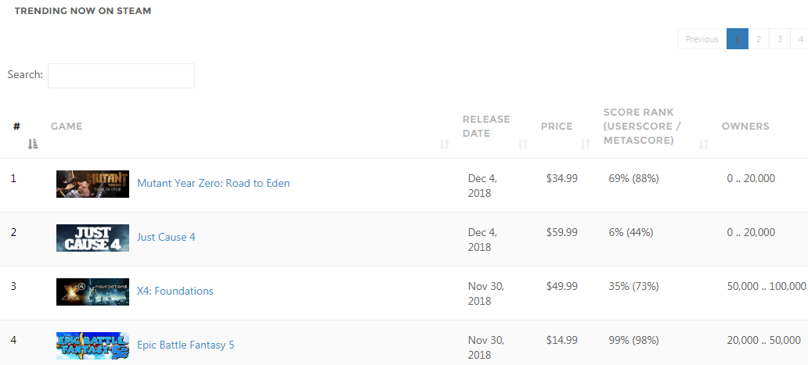This screenshot has width=808, height=365.
Task: Sort by Game column arrows
Action: [x=445, y=145]
